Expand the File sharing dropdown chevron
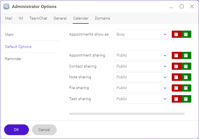Image resolution: width=199 pixels, height=139 pixels. tap(165, 88)
